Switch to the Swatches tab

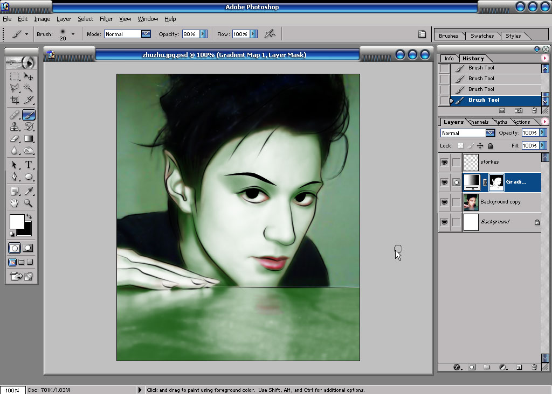pyautogui.click(x=482, y=36)
